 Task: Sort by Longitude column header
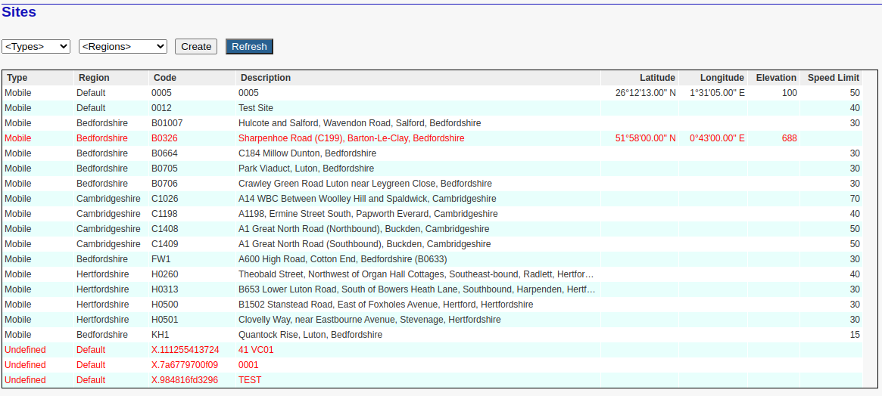[721, 78]
